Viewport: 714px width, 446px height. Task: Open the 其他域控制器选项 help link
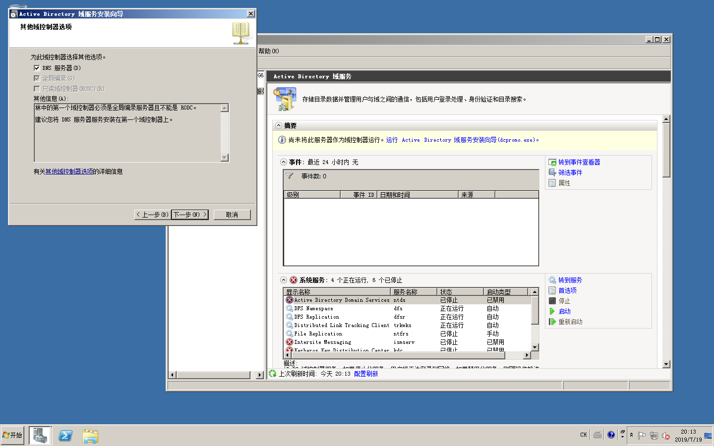click(69, 171)
